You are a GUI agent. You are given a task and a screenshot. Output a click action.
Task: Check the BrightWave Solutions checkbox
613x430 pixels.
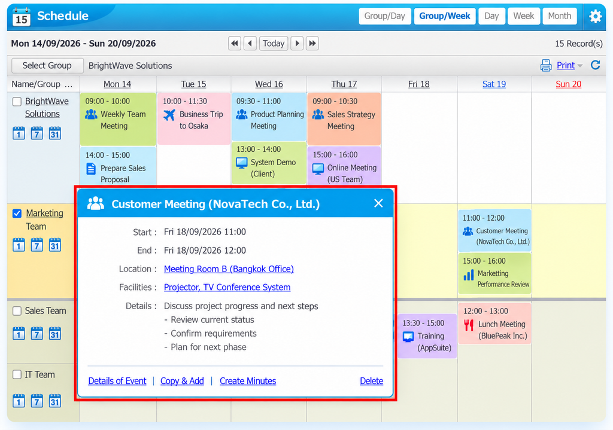[17, 102]
